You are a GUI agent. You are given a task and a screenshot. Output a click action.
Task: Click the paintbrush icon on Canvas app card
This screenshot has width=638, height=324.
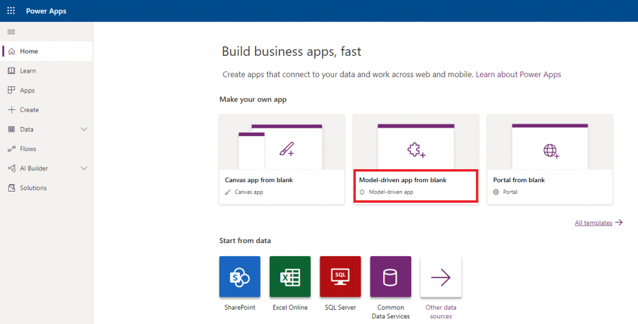pyautogui.click(x=287, y=149)
